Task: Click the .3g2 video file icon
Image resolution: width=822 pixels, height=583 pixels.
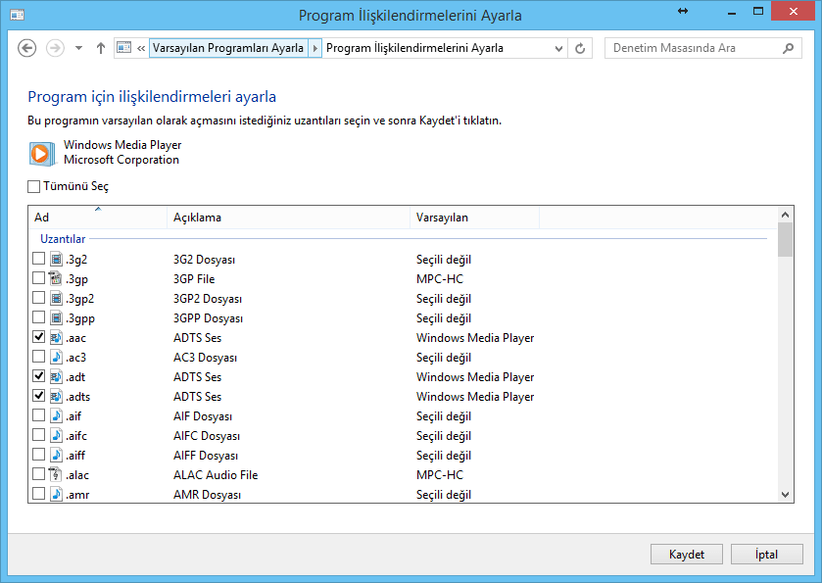Action: (x=56, y=259)
